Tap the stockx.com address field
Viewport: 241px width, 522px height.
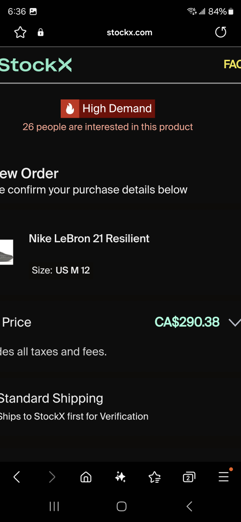coord(129,32)
